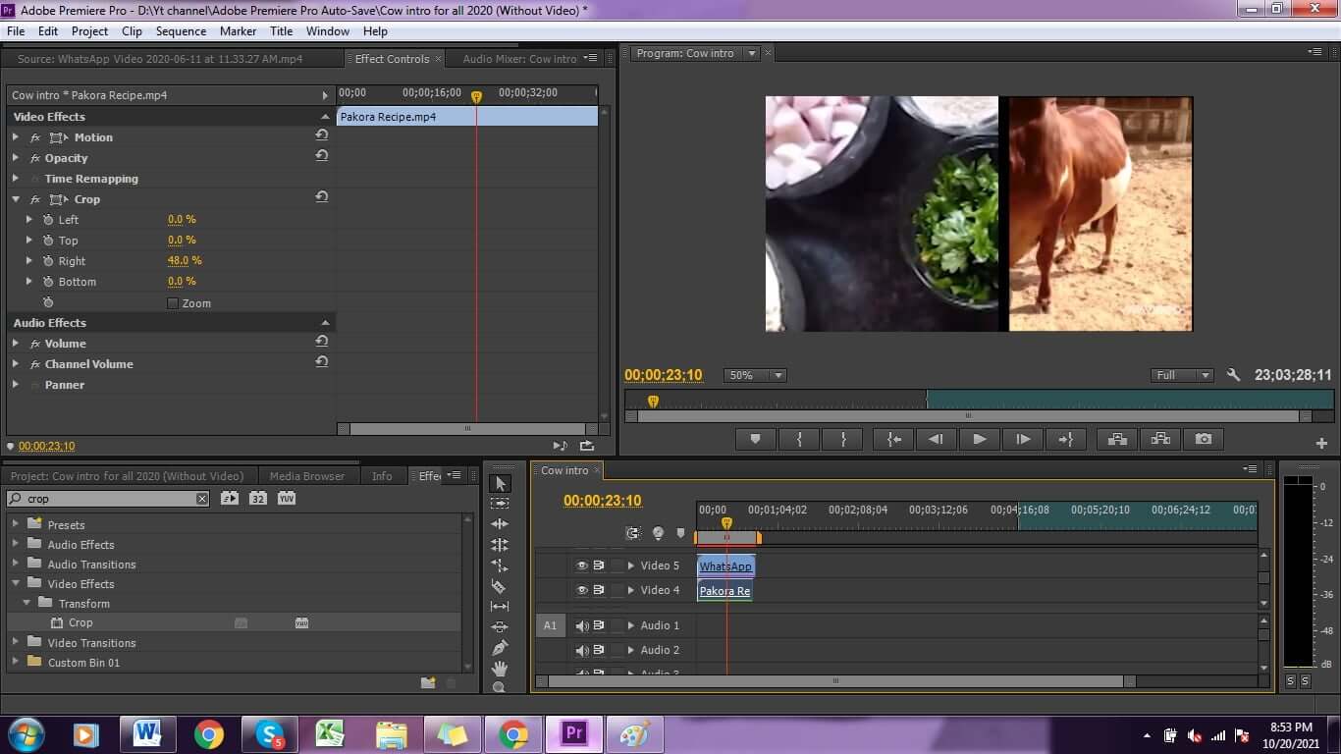Play the sequence in program monitor
Screen dimensions: 1341x754
click(x=979, y=440)
